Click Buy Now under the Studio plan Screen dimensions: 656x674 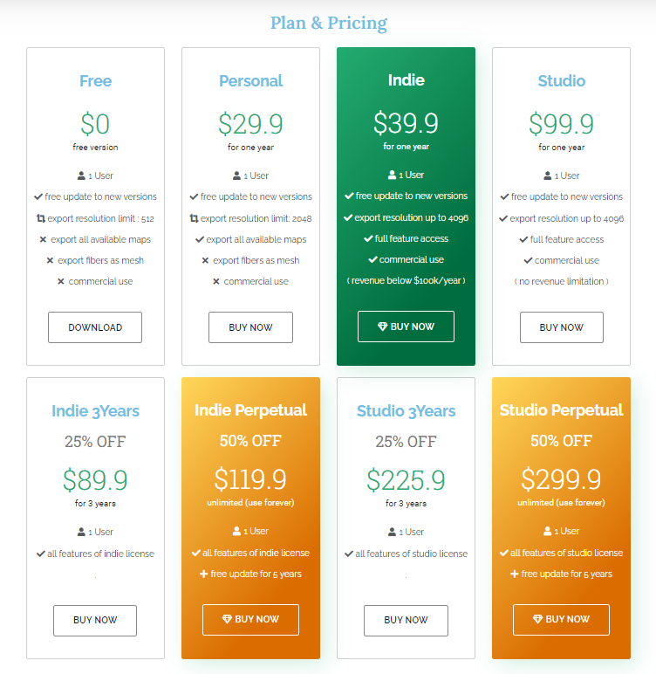click(561, 327)
